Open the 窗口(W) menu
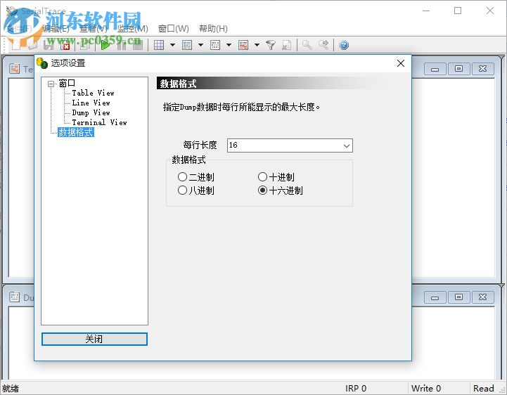Viewport: 507px width, 395px height. pyautogui.click(x=173, y=29)
